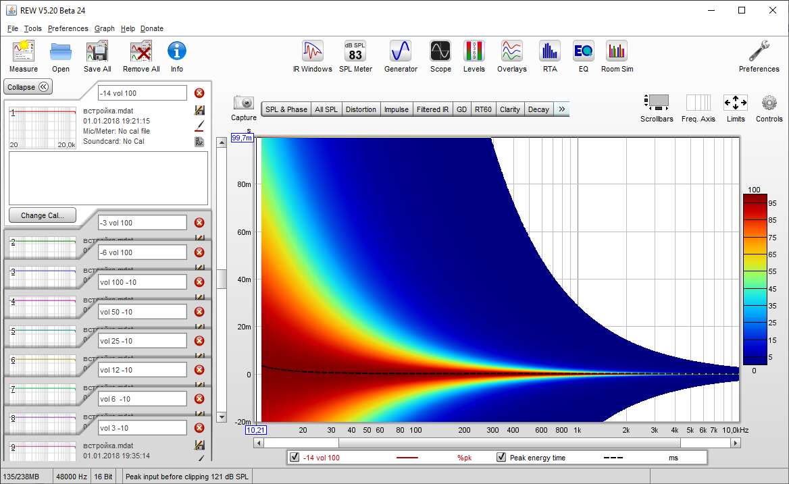Open a measurement file
Viewport: 789px width, 484px height.
pos(60,56)
